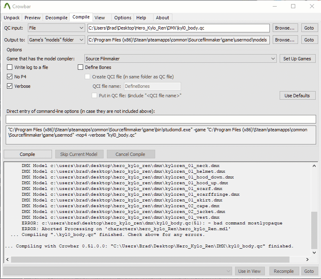Viewport: 321px width, 279px height.
Task: Click the 'Aborted Processing' error line
Action: pyautogui.click(x=126, y=229)
